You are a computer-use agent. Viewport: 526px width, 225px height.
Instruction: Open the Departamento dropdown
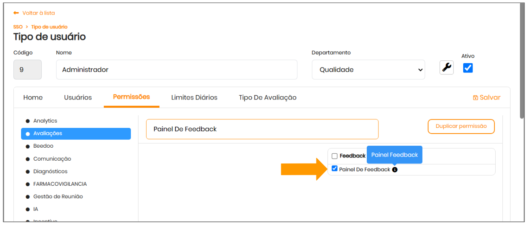tap(368, 70)
